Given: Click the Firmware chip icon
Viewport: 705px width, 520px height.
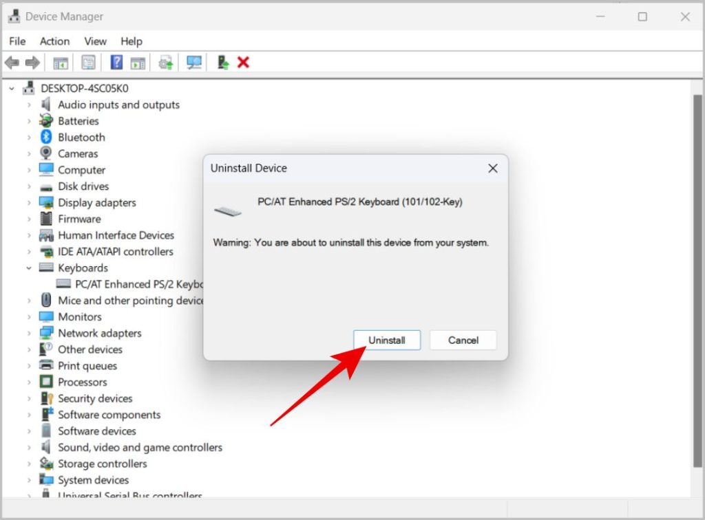Looking at the screenshot, I should coord(46,219).
